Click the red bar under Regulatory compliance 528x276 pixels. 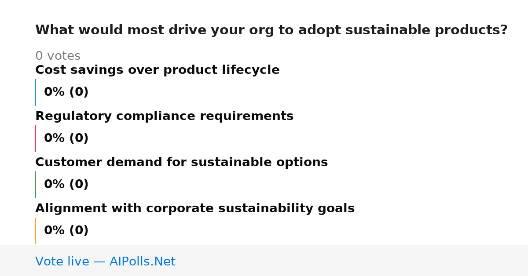(x=35, y=138)
